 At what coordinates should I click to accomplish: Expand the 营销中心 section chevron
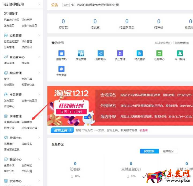tap(39, 138)
